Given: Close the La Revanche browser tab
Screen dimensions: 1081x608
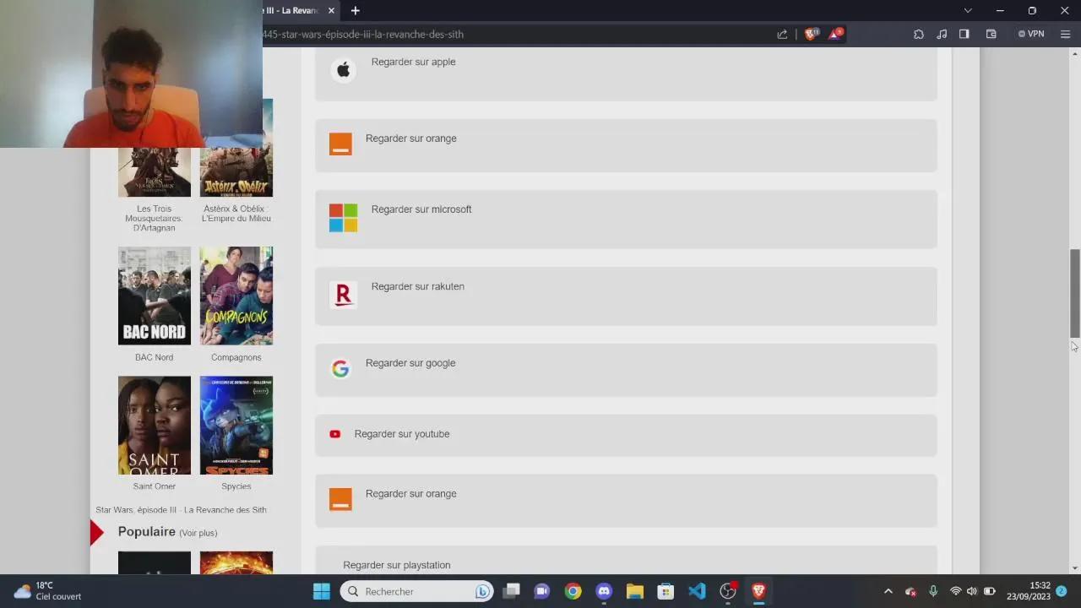Looking at the screenshot, I should [x=331, y=10].
